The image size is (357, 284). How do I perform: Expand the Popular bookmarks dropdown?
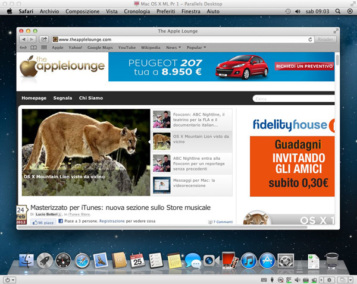[196, 48]
